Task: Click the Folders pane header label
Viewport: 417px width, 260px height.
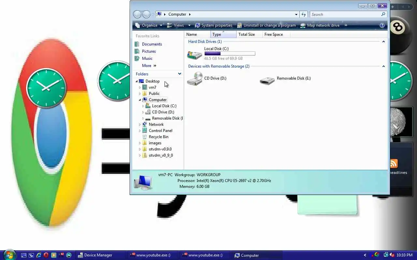Action: pyautogui.click(x=142, y=74)
